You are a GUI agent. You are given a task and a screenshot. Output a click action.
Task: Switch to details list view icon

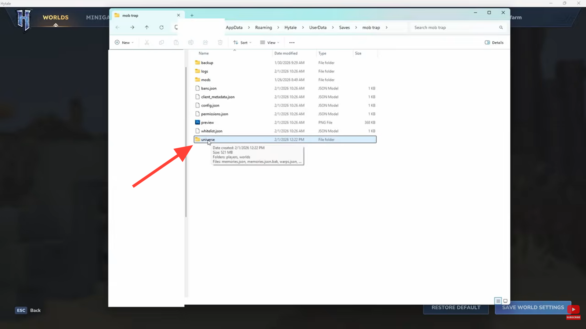(498, 301)
